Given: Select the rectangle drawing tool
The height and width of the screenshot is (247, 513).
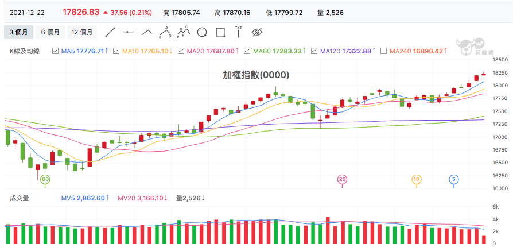Looking at the screenshot, I should click(x=220, y=32).
